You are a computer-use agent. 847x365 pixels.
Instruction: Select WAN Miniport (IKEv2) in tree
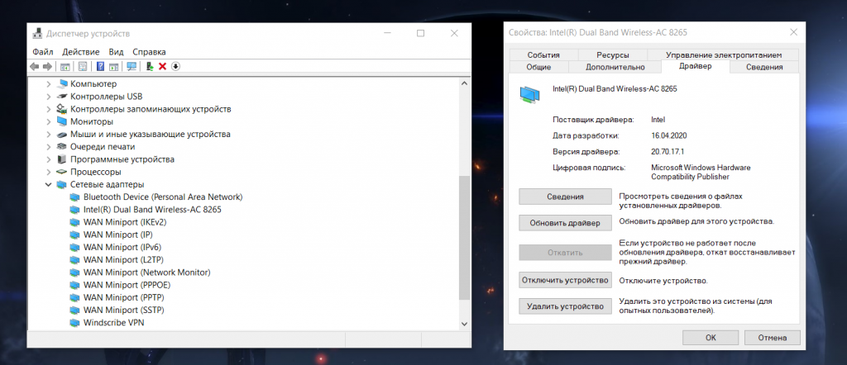(x=125, y=222)
